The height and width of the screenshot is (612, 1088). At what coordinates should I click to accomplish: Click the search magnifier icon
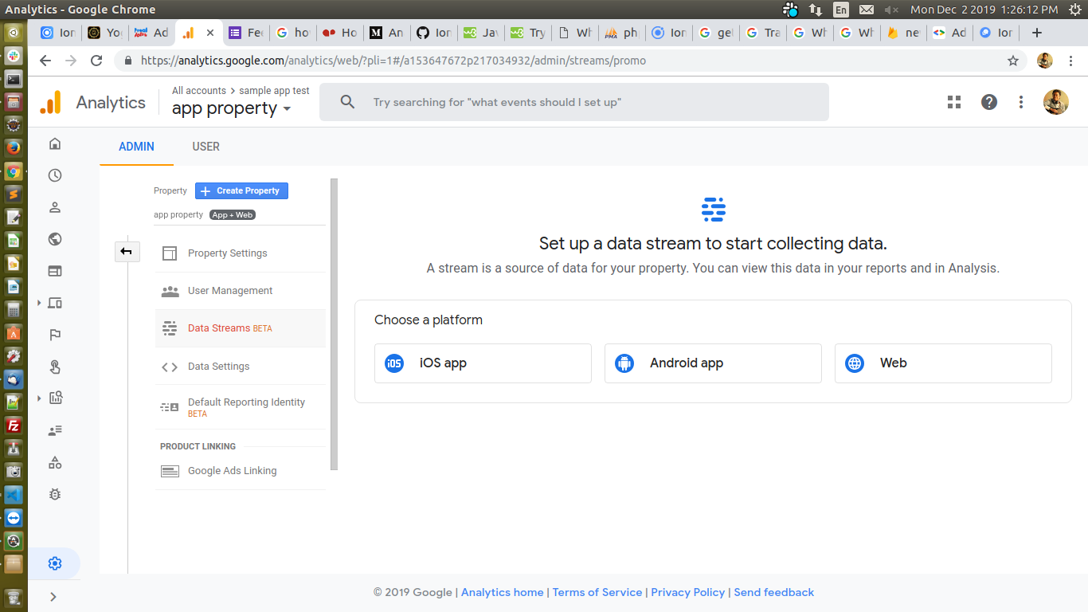pyautogui.click(x=347, y=102)
